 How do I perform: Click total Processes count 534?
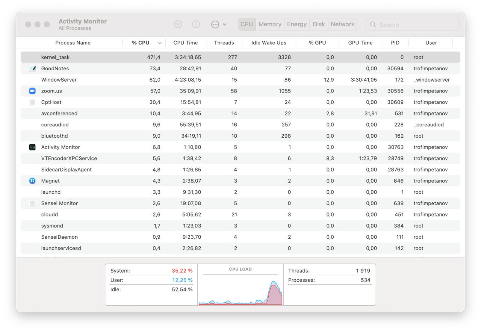coord(365,280)
